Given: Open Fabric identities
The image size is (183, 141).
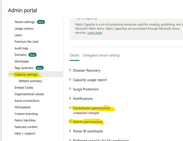Looking at the screenshot, I should tap(25, 120).
